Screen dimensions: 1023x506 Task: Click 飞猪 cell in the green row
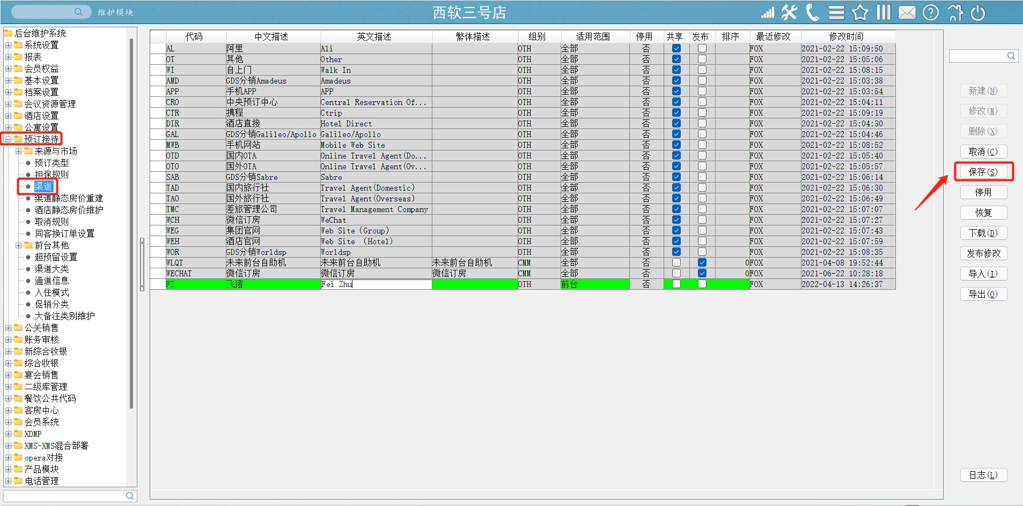[273, 284]
